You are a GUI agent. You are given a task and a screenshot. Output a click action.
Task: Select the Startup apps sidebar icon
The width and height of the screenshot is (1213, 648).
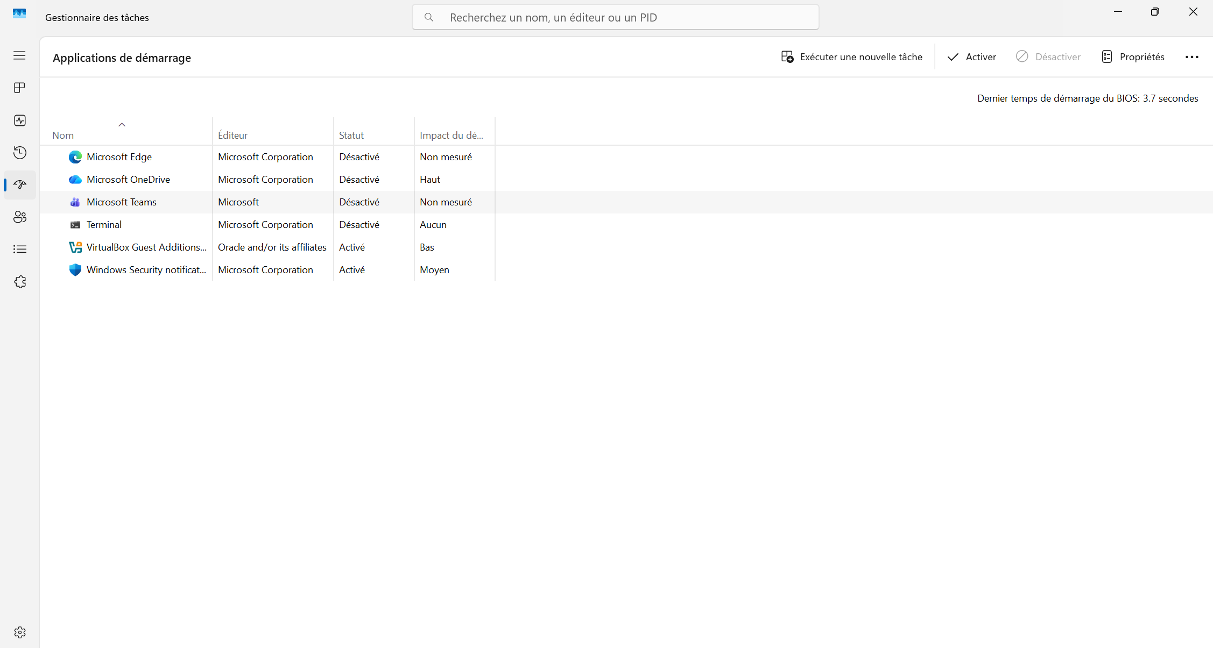coord(19,185)
